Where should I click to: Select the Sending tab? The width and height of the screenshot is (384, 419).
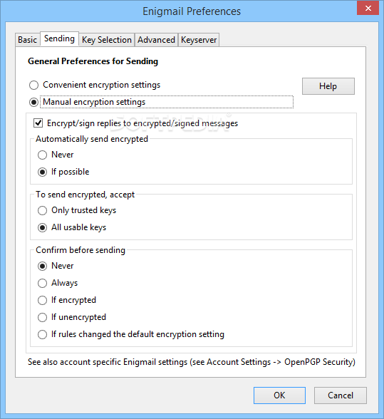coord(59,38)
